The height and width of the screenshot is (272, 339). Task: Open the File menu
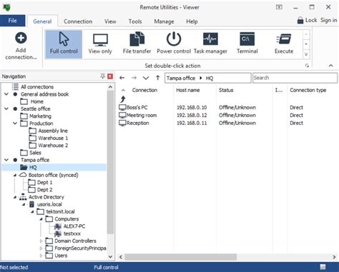[x=12, y=21]
